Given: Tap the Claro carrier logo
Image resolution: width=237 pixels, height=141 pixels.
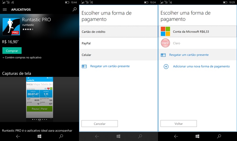Looking at the screenshot, I should coord(165,43).
